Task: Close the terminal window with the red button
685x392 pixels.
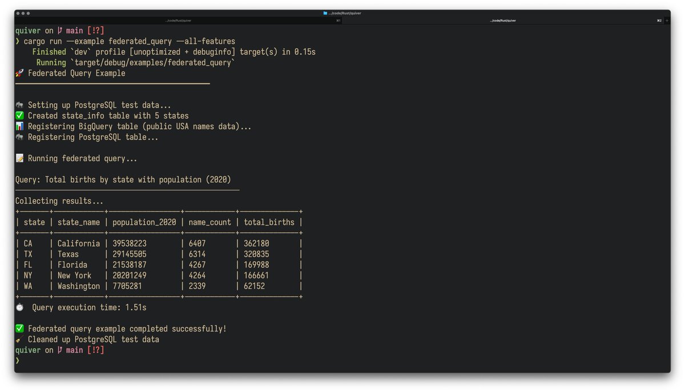Action: pos(18,13)
